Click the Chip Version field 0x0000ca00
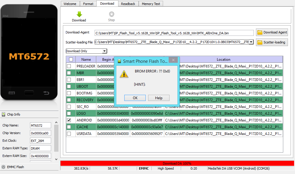The width and height of the screenshot is (295, 174). point(41,133)
